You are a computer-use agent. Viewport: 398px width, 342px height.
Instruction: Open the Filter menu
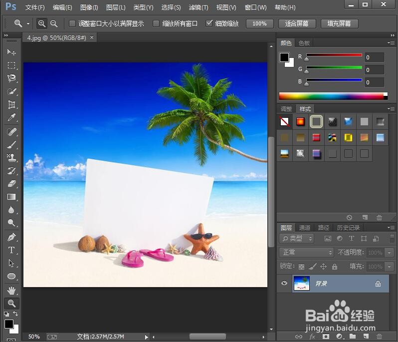199,7
